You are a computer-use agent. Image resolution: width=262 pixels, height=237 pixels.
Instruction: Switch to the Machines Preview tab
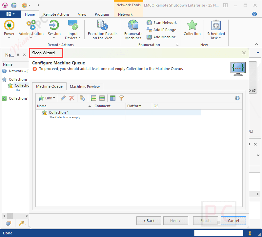point(85,87)
